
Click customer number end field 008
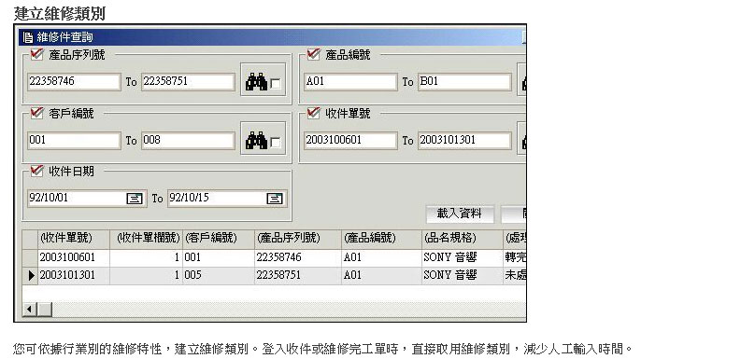tap(188, 141)
